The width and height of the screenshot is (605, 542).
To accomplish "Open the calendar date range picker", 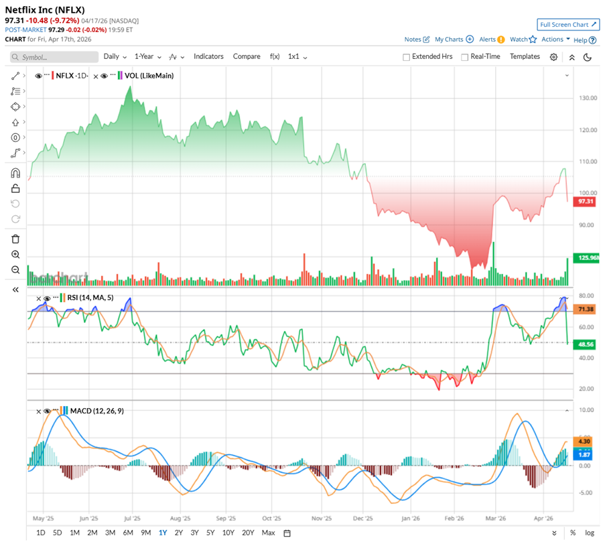I will click(x=287, y=533).
